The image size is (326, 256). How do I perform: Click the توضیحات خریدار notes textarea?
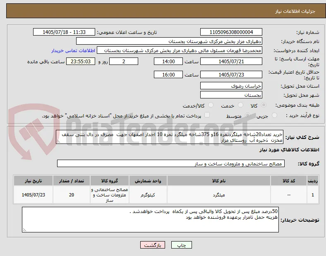coord(150,220)
